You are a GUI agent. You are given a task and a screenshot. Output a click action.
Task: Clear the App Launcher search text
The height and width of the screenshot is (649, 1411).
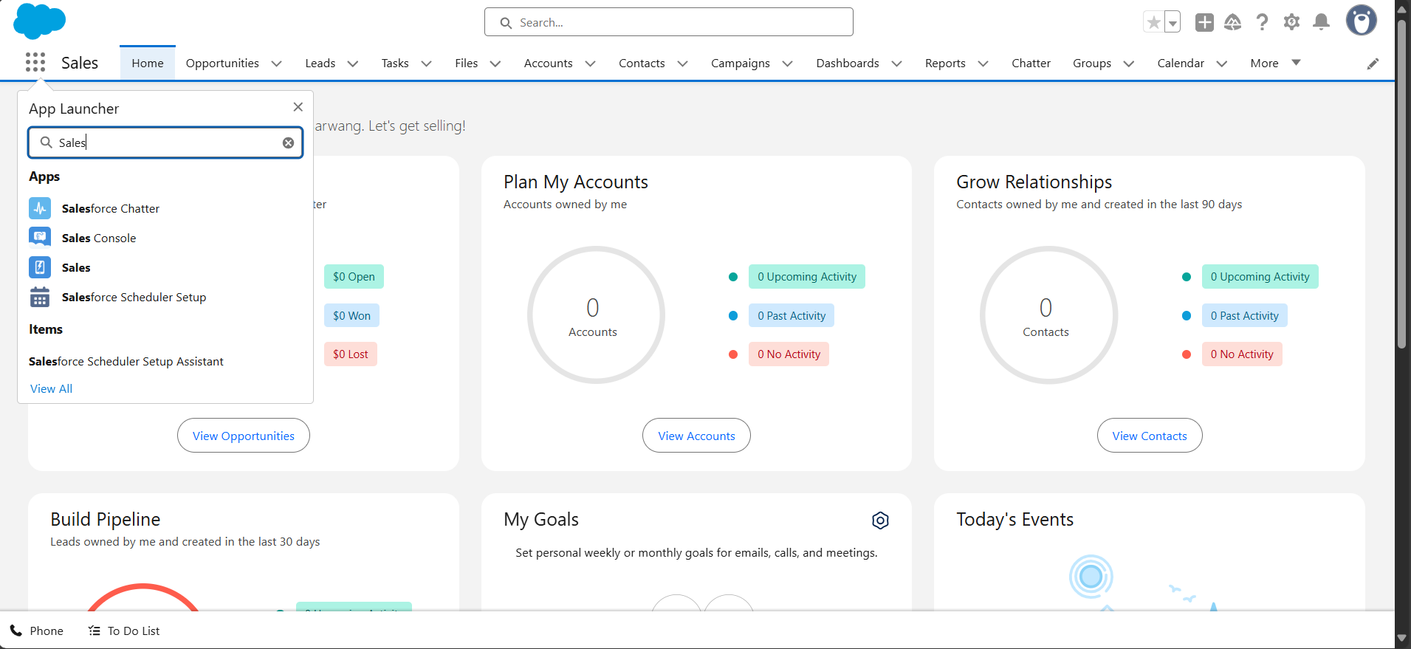tap(289, 142)
